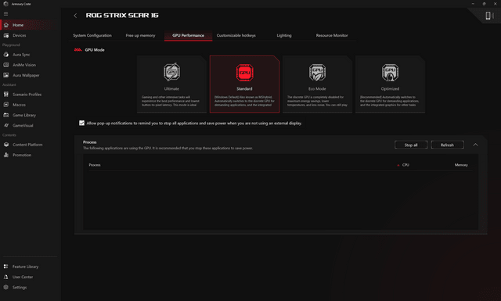
Task: Click the Refresh button
Action: (x=447, y=145)
